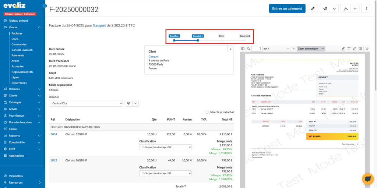Image resolution: width=377 pixels, height=188 pixels.
Task: Click the gear icon next to chantier
Action: click(128, 103)
